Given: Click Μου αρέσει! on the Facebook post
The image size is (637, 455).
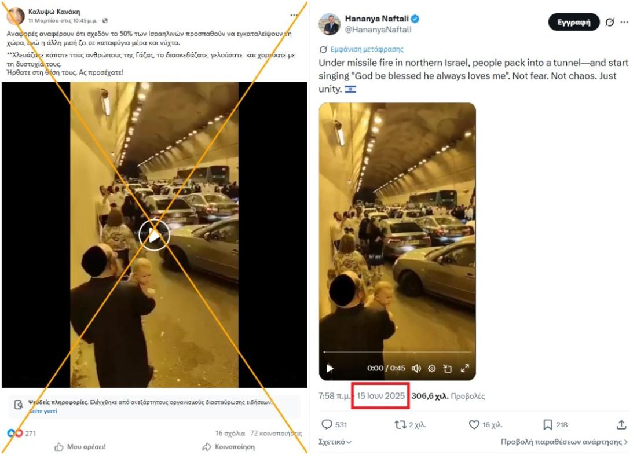Looking at the screenshot, I should click(x=80, y=447).
